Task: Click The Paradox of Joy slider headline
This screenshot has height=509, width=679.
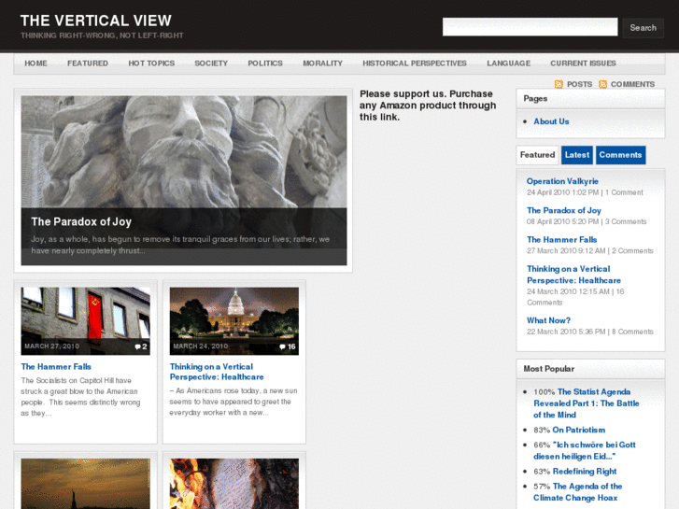Action: click(81, 221)
